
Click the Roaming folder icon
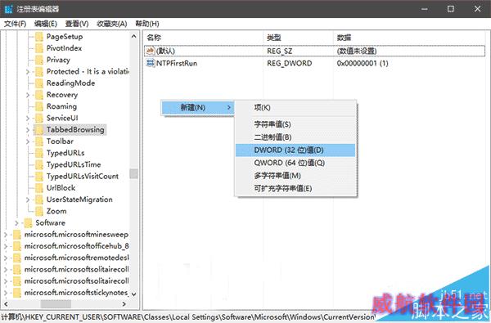click(x=38, y=107)
